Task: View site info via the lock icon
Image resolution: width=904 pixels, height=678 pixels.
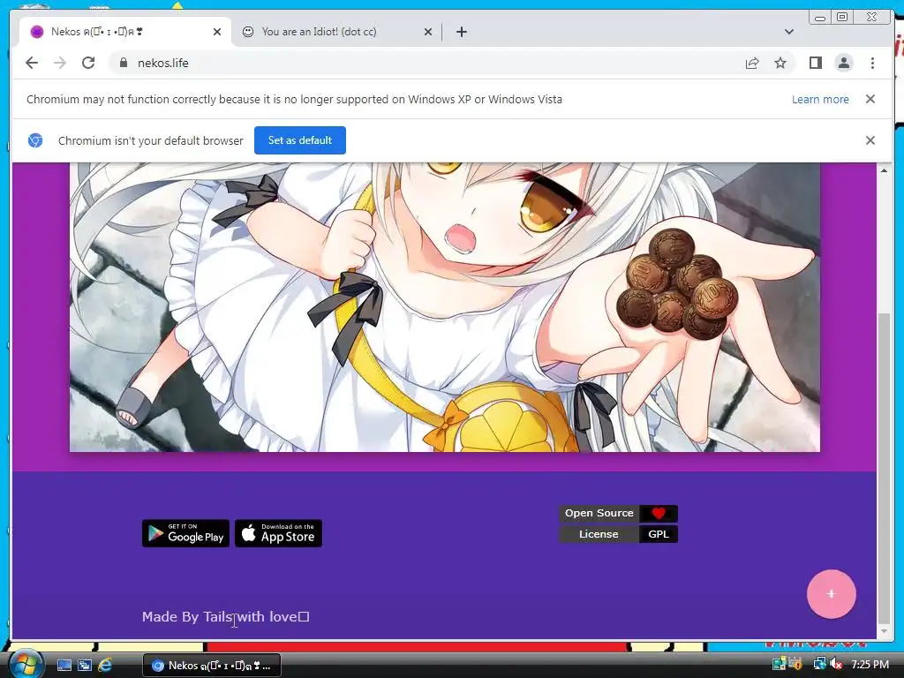Action: [x=123, y=63]
